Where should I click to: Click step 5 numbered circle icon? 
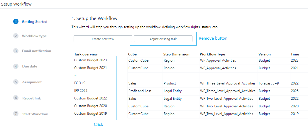[x=16, y=82]
